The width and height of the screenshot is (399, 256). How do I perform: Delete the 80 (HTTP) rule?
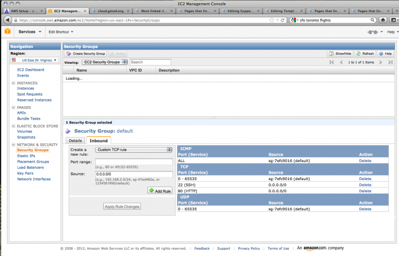(x=365, y=191)
